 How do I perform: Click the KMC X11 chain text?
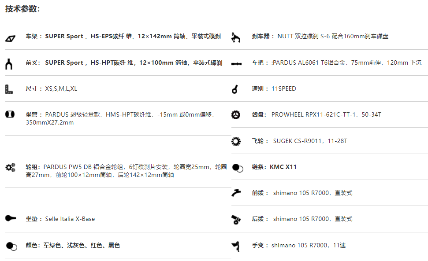[x=283, y=167]
